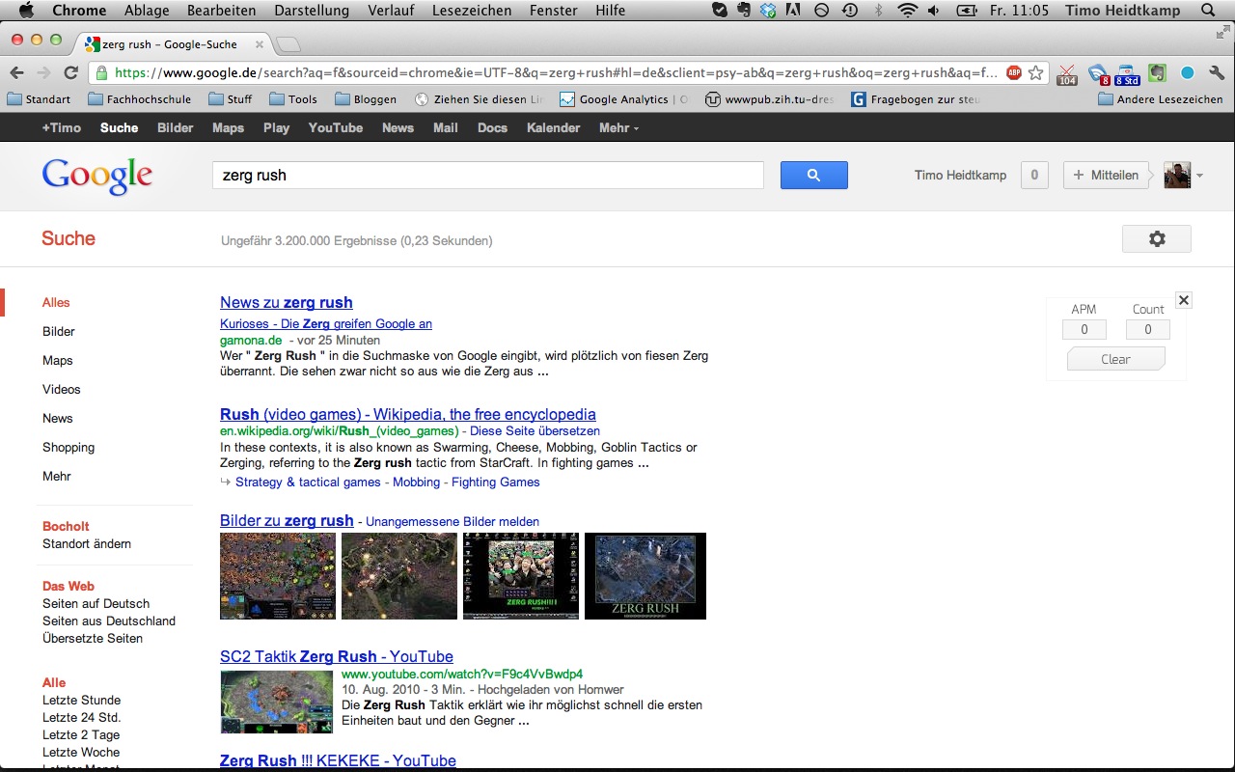
Task: Click the browser forward arrow
Action: [x=43, y=72]
